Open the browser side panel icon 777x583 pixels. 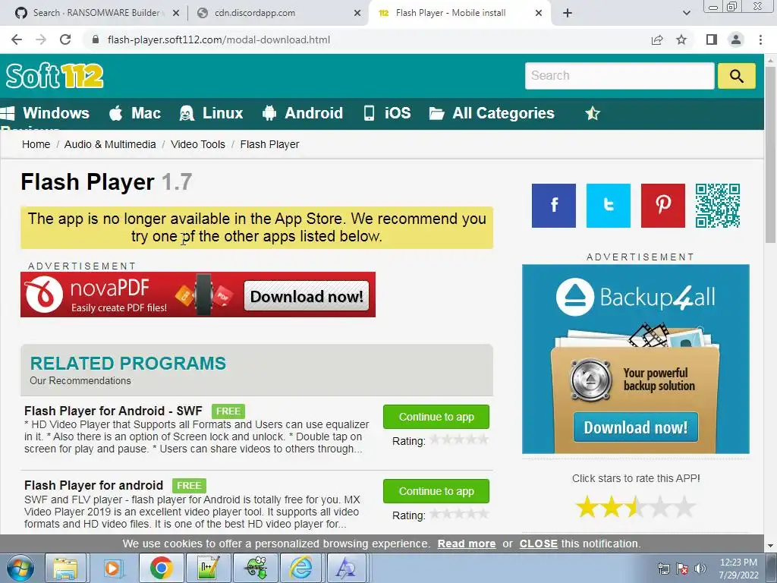(x=712, y=39)
